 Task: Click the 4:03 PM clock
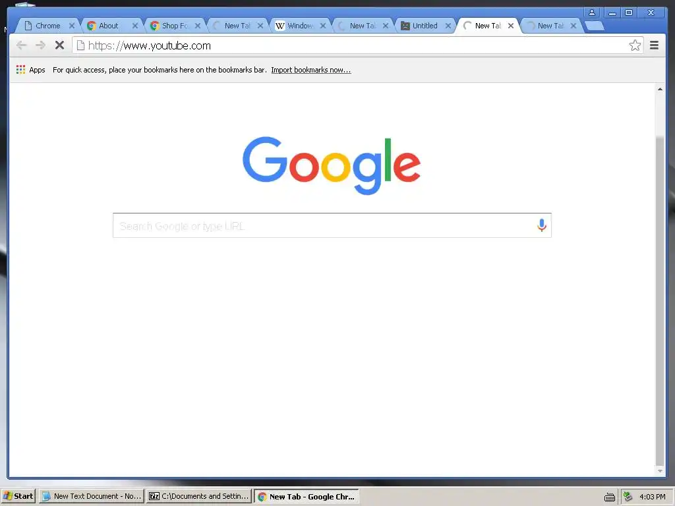click(652, 497)
